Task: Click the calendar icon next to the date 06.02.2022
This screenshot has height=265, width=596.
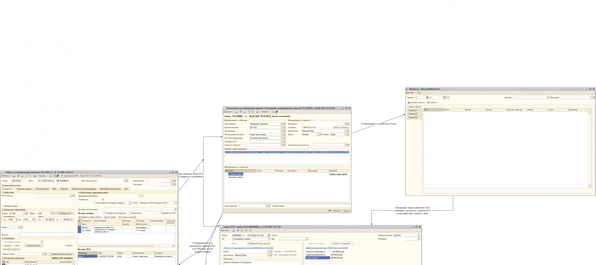Action: pyautogui.click(x=270, y=116)
